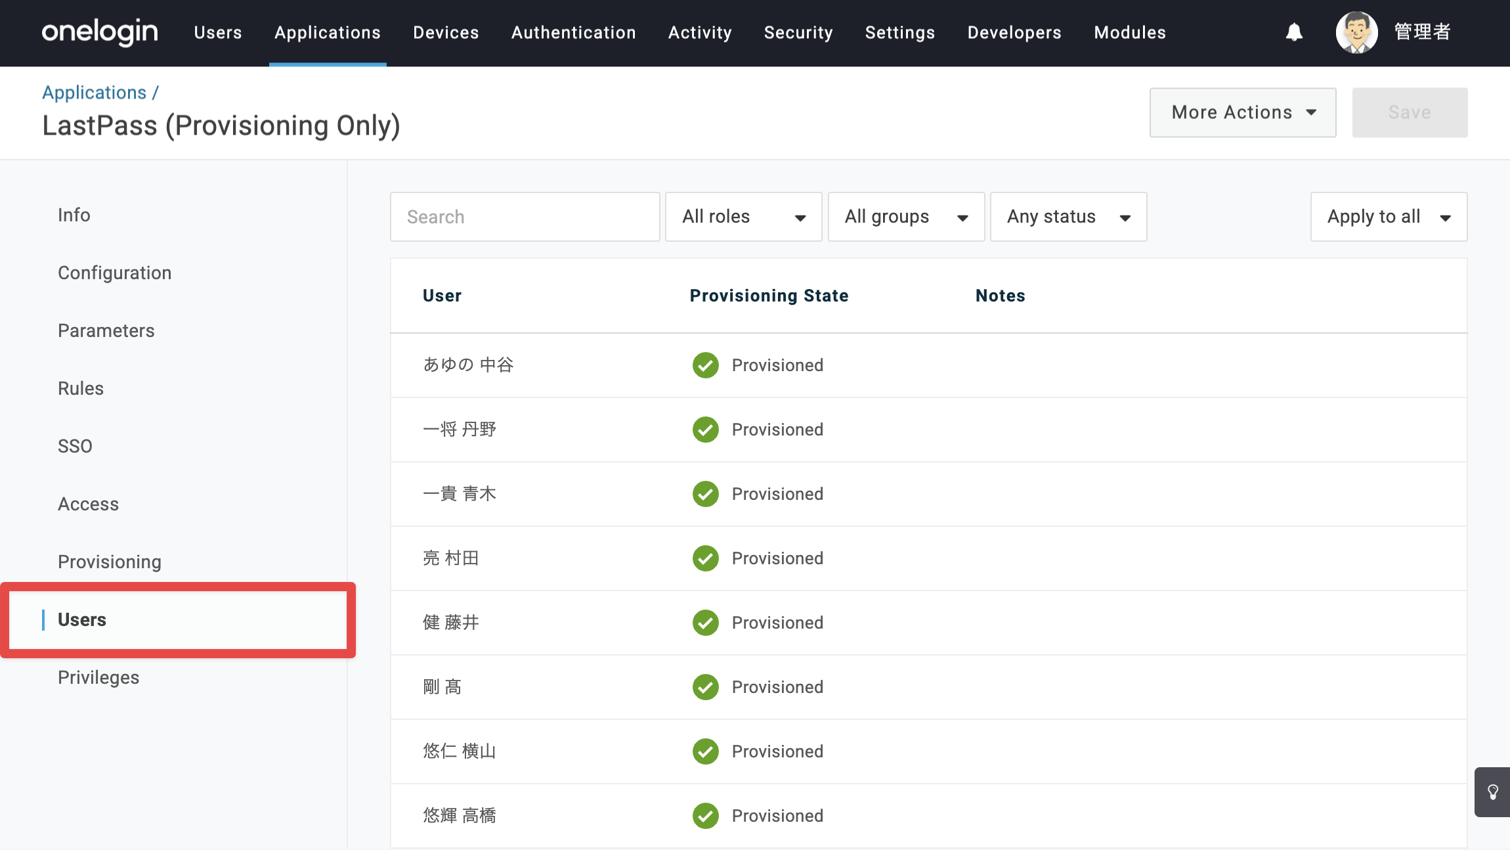Open user 悠輝 高橋

pos(460,815)
